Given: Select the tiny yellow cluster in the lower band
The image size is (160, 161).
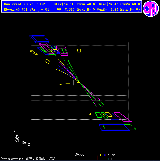Looking at the screenshot, I should (x=90, y=114).
